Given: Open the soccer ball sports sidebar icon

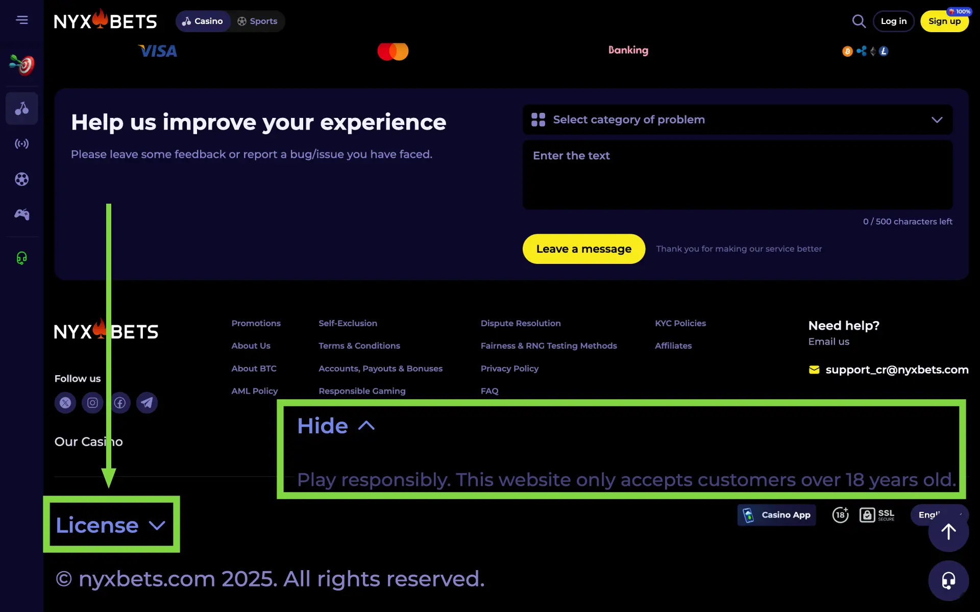Looking at the screenshot, I should click(x=22, y=179).
